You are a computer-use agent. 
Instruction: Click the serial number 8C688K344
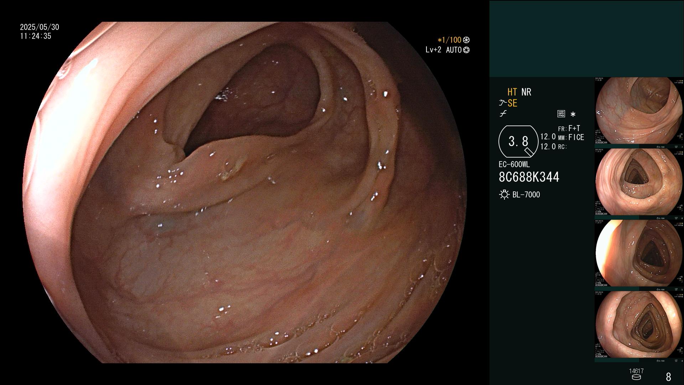[529, 177]
